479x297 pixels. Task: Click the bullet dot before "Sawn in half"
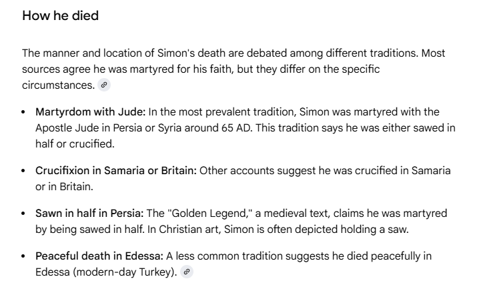pos(25,214)
